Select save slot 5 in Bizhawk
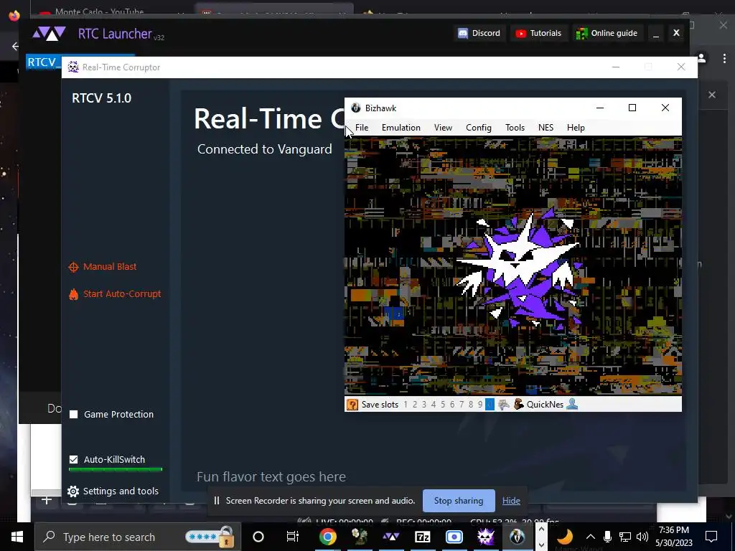This screenshot has width=735, height=551. click(443, 405)
